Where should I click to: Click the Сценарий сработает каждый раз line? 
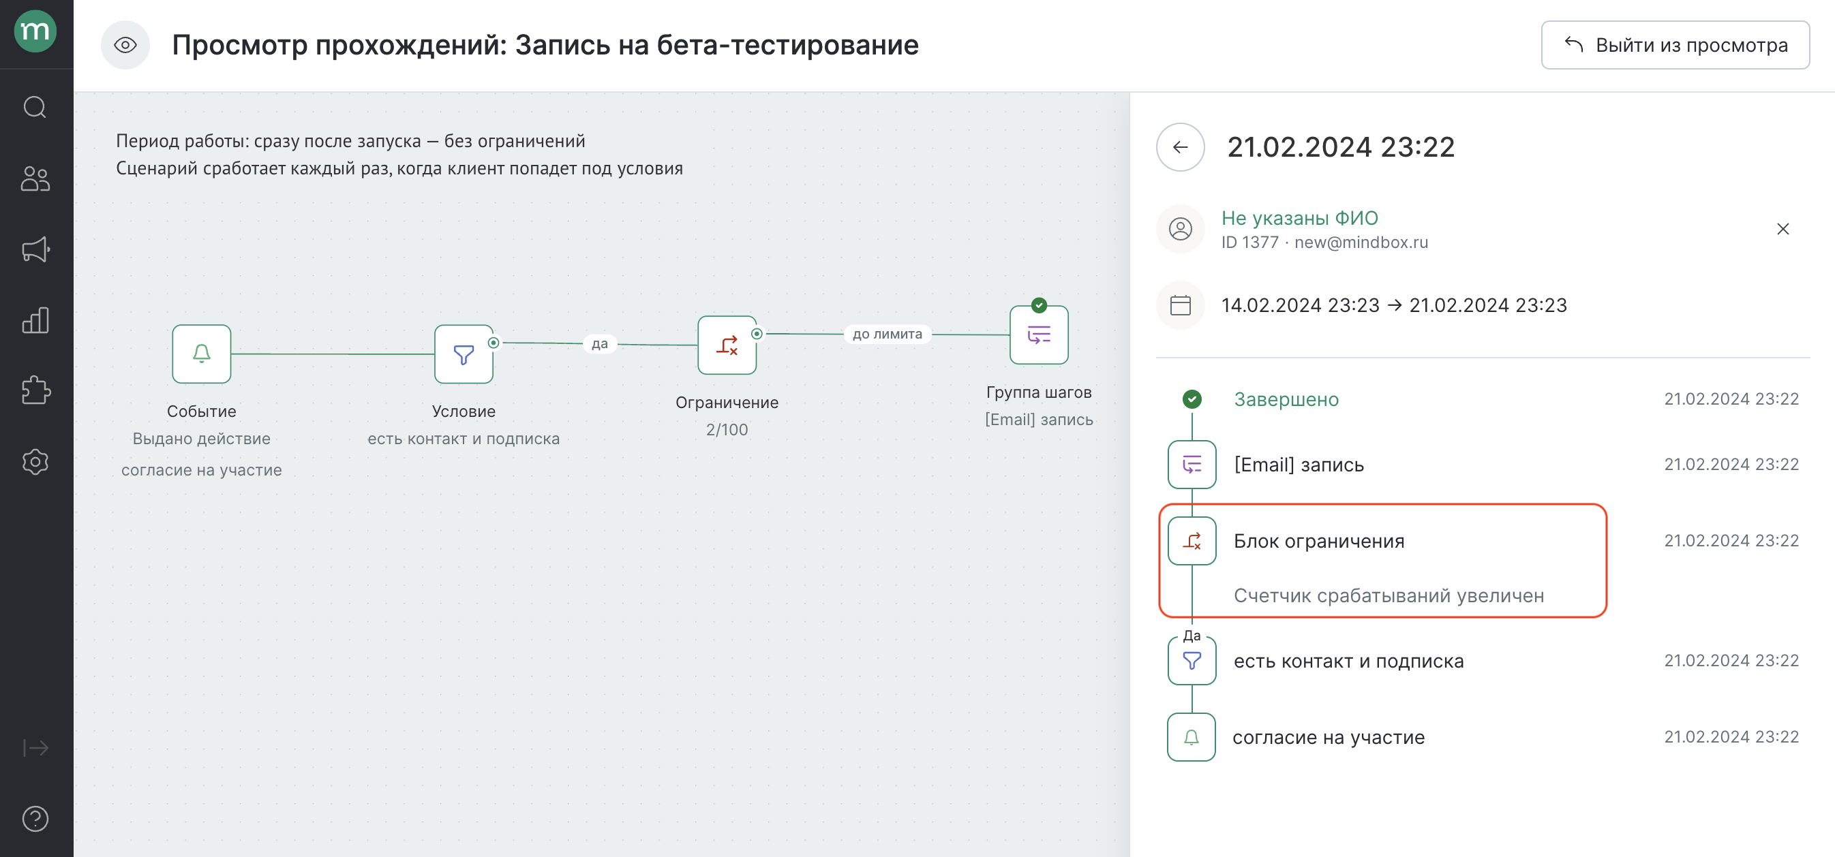399,169
